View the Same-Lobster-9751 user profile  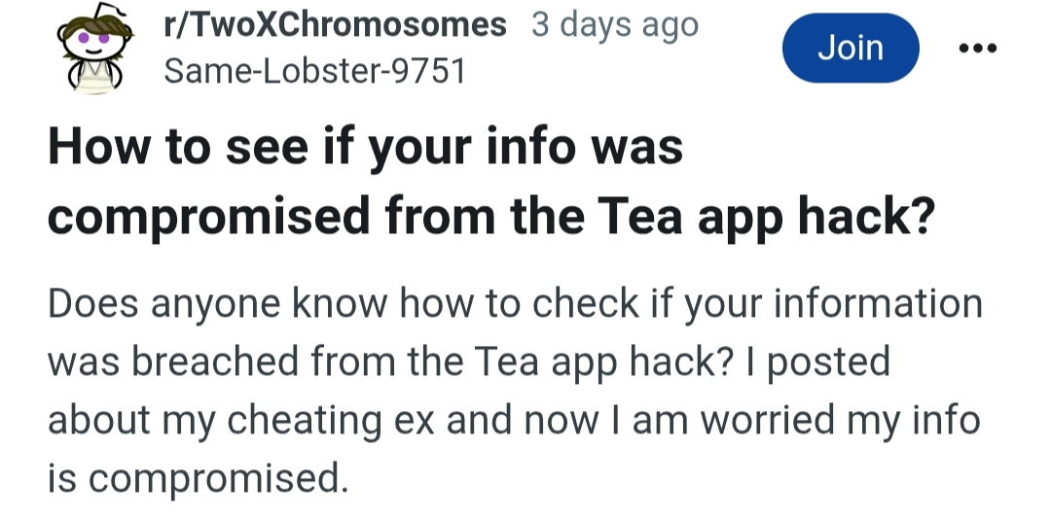[314, 70]
